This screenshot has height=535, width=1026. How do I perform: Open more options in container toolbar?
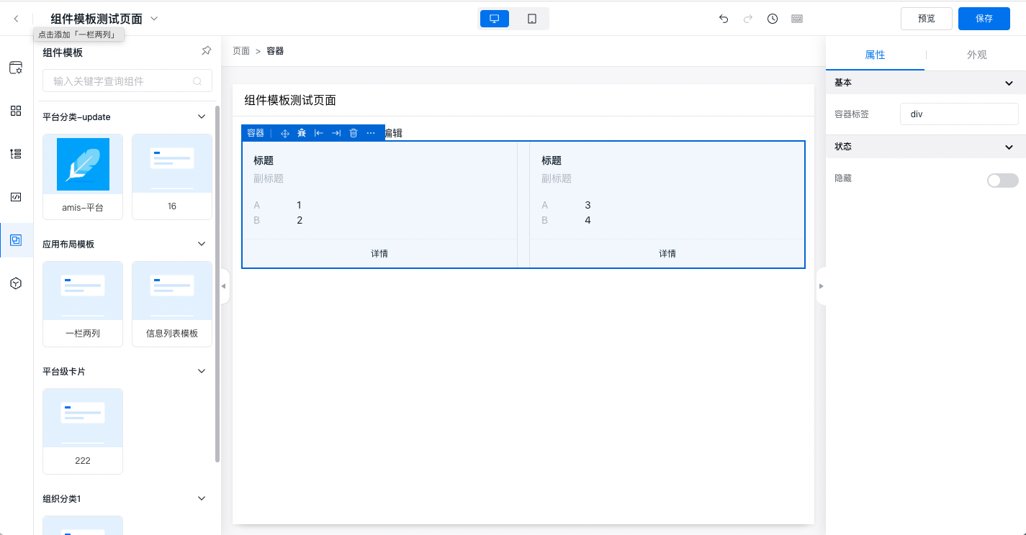(x=371, y=133)
